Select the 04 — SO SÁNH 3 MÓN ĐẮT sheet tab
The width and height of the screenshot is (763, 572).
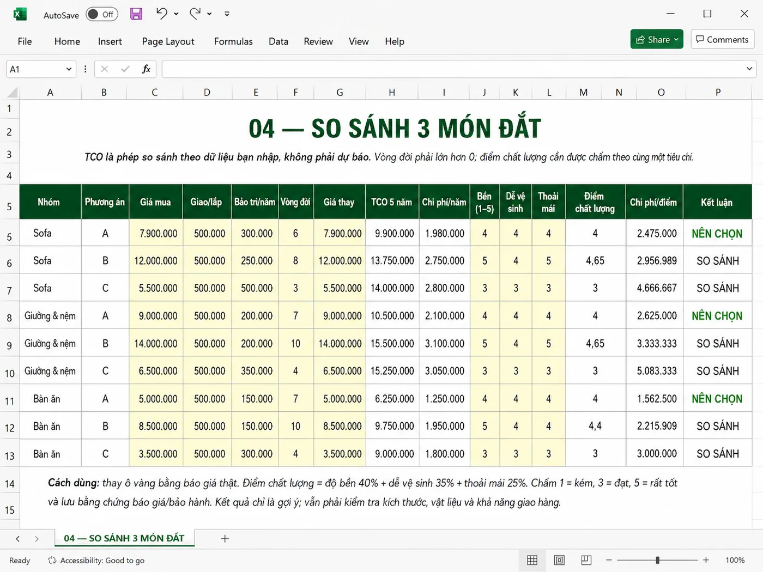click(124, 538)
